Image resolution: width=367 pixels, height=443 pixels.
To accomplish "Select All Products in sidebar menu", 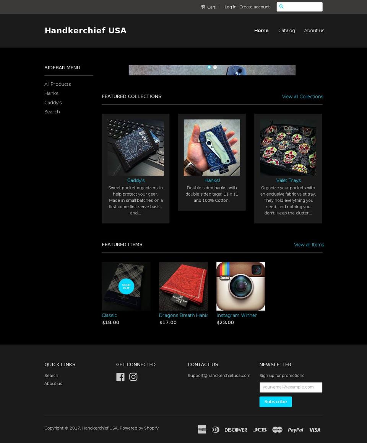I will 58,84.
